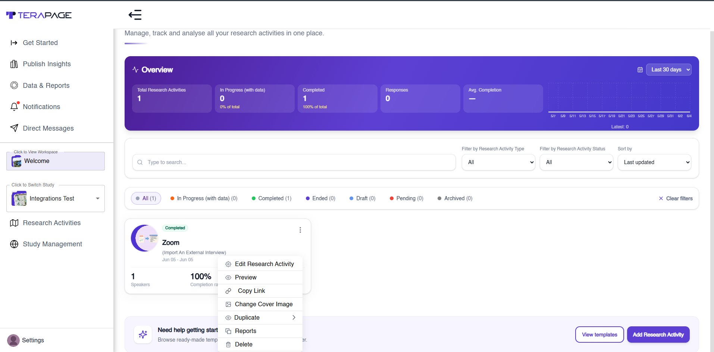The height and width of the screenshot is (352, 714).
Task: Click the Add Research Activity button
Action: 658,335
